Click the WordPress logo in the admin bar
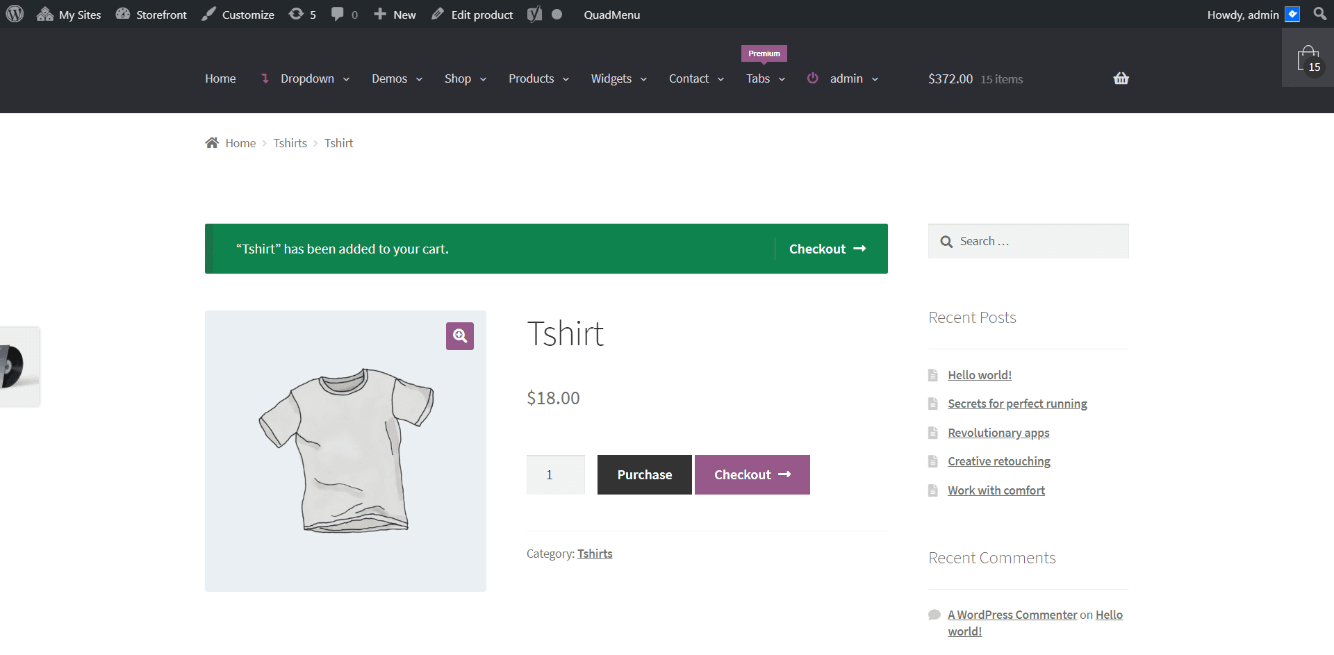The height and width of the screenshot is (655, 1334). (x=14, y=14)
